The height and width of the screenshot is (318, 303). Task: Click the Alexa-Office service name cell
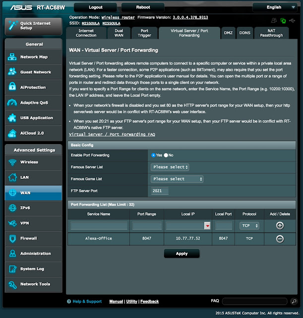coord(99,238)
